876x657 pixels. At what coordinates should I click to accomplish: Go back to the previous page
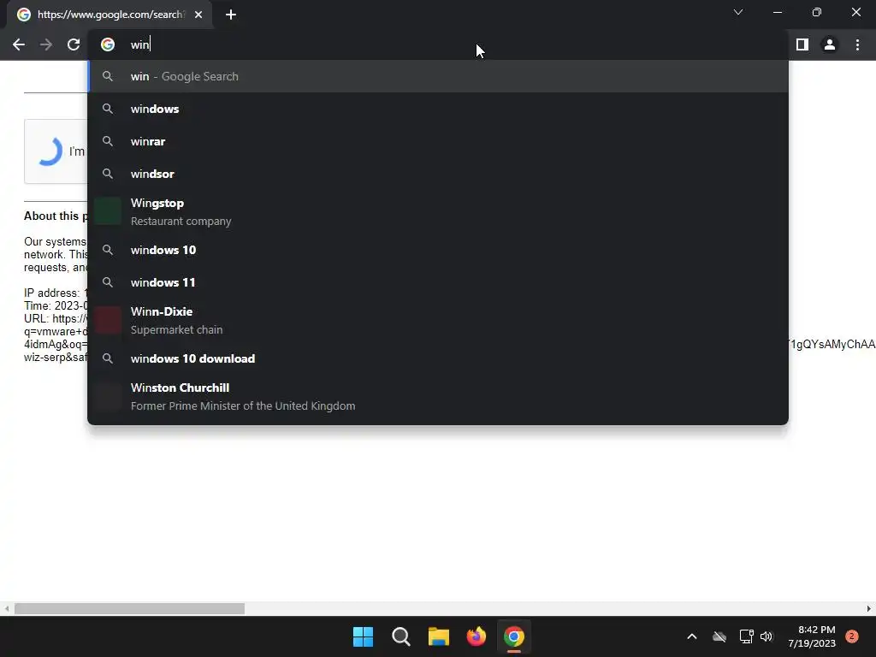[x=19, y=44]
